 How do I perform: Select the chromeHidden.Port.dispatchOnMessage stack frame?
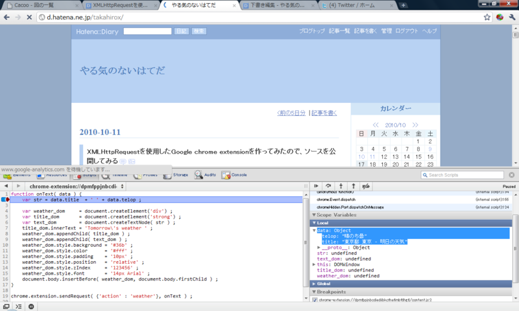pos(350,207)
